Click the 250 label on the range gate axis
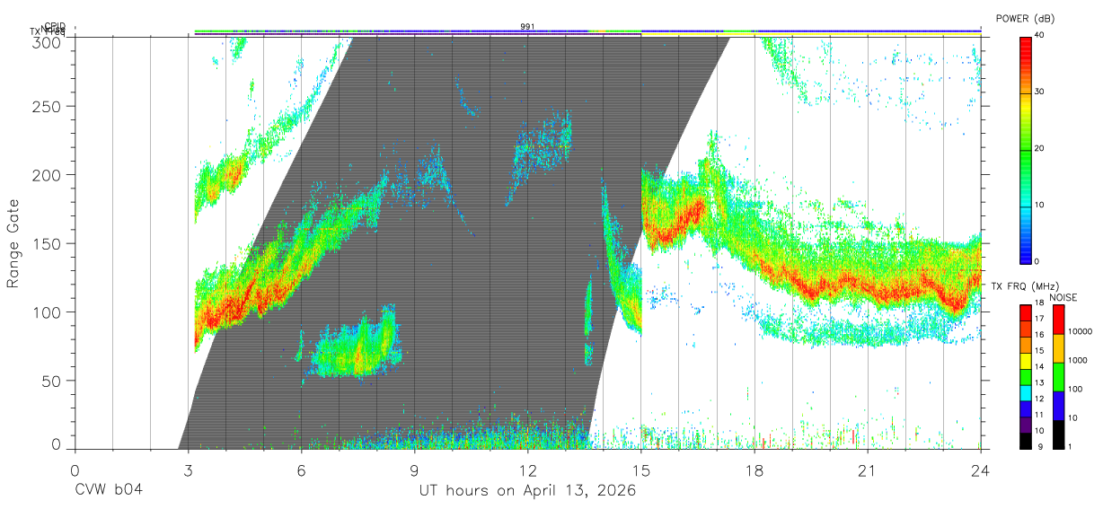Image resolution: width=1103 pixels, height=509 pixels. (x=48, y=107)
